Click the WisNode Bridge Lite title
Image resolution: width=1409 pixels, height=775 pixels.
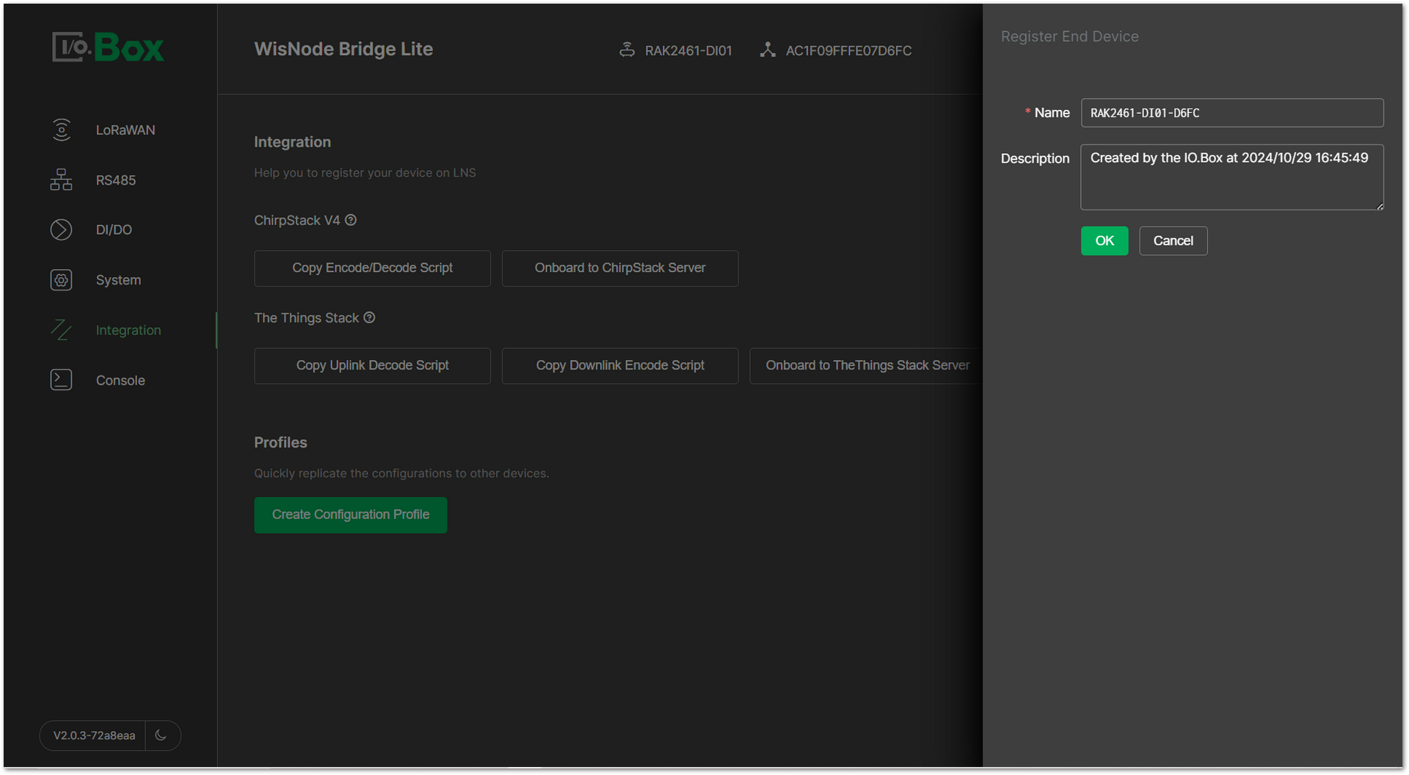[343, 49]
